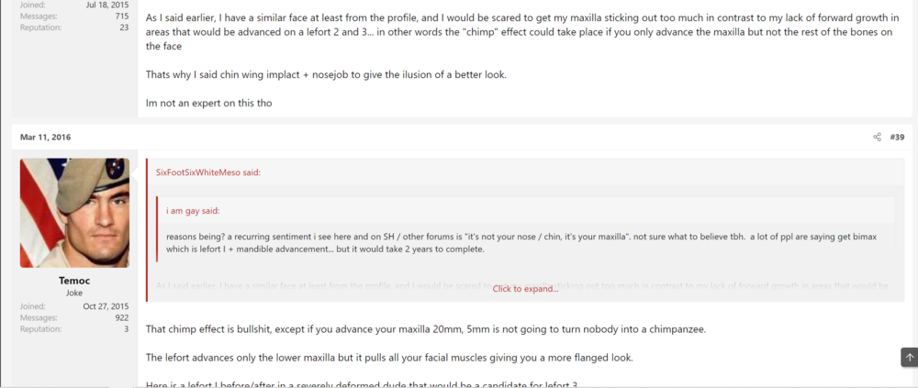918x388 pixels.
Task: Click the scroll-to-top arrow button
Action: (909, 357)
